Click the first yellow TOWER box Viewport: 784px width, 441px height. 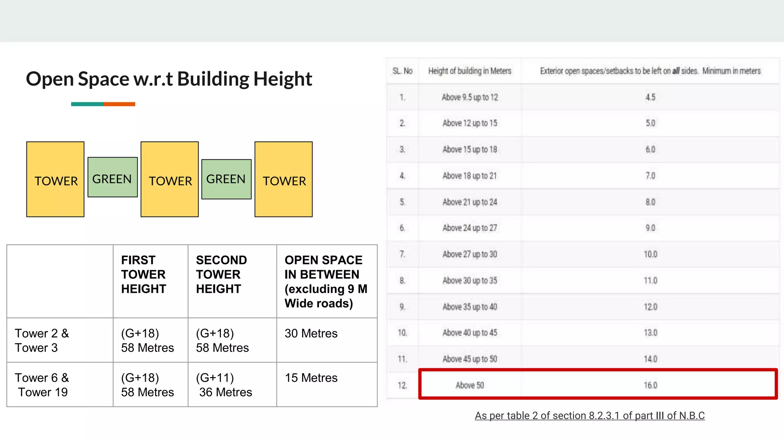pyautogui.click(x=56, y=180)
